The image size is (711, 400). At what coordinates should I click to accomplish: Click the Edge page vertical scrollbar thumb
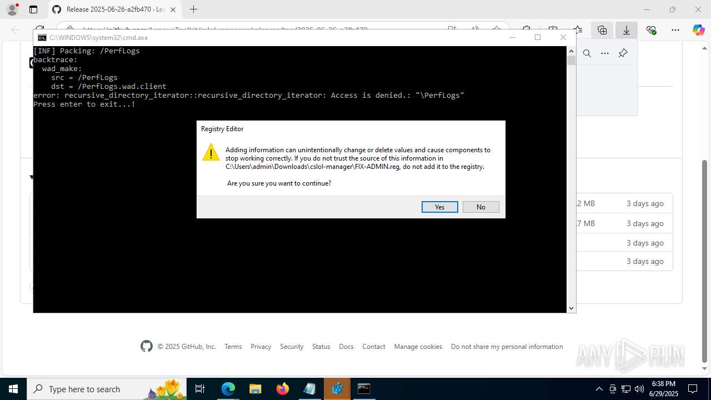click(x=705, y=261)
